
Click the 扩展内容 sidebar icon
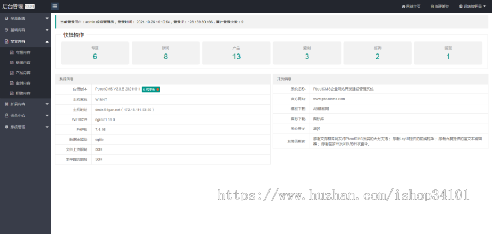point(7,104)
